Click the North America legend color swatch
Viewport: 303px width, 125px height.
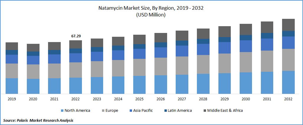[x=62, y=111]
